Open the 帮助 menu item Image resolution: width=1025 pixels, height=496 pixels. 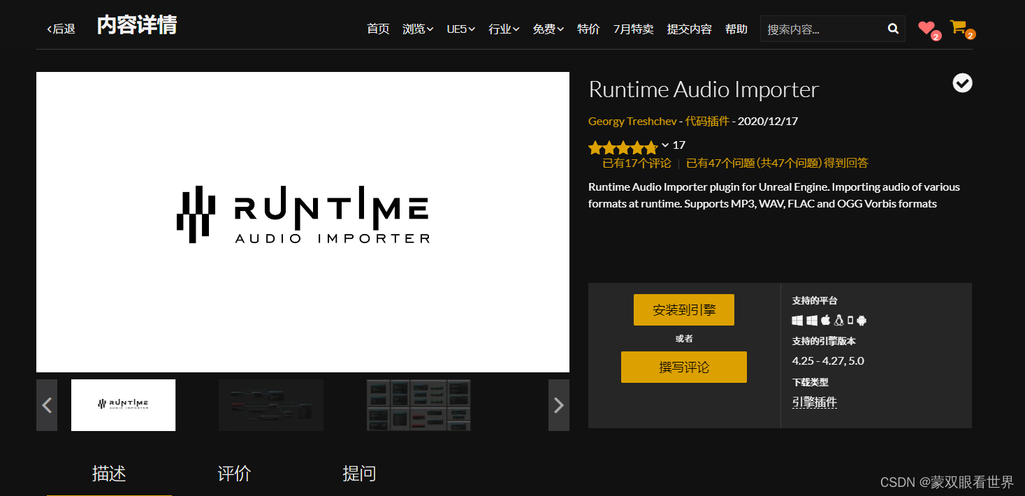click(736, 29)
